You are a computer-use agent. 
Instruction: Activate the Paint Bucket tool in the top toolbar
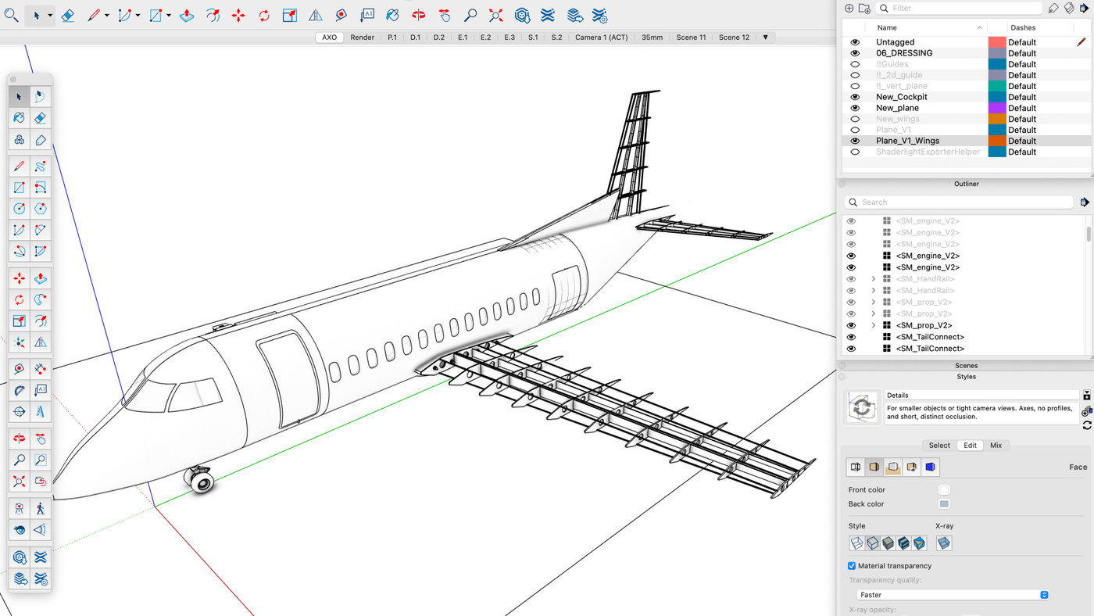[393, 16]
